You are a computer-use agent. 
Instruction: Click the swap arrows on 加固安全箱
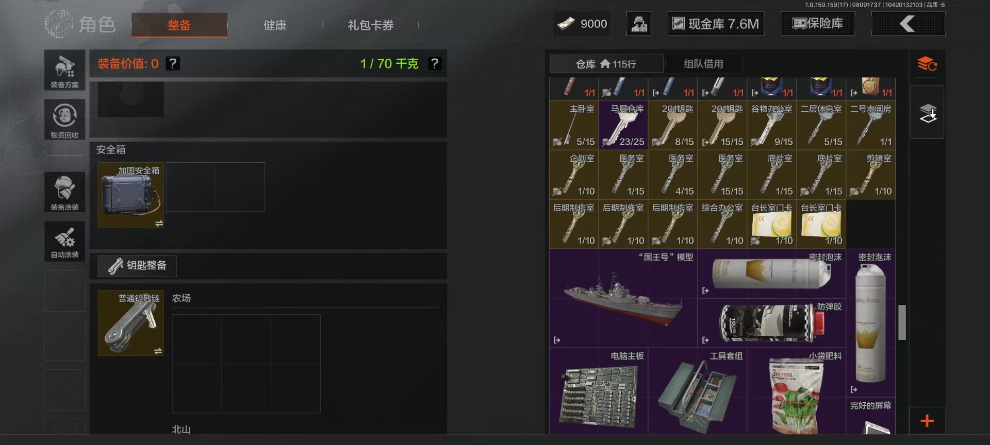pos(159,224)
